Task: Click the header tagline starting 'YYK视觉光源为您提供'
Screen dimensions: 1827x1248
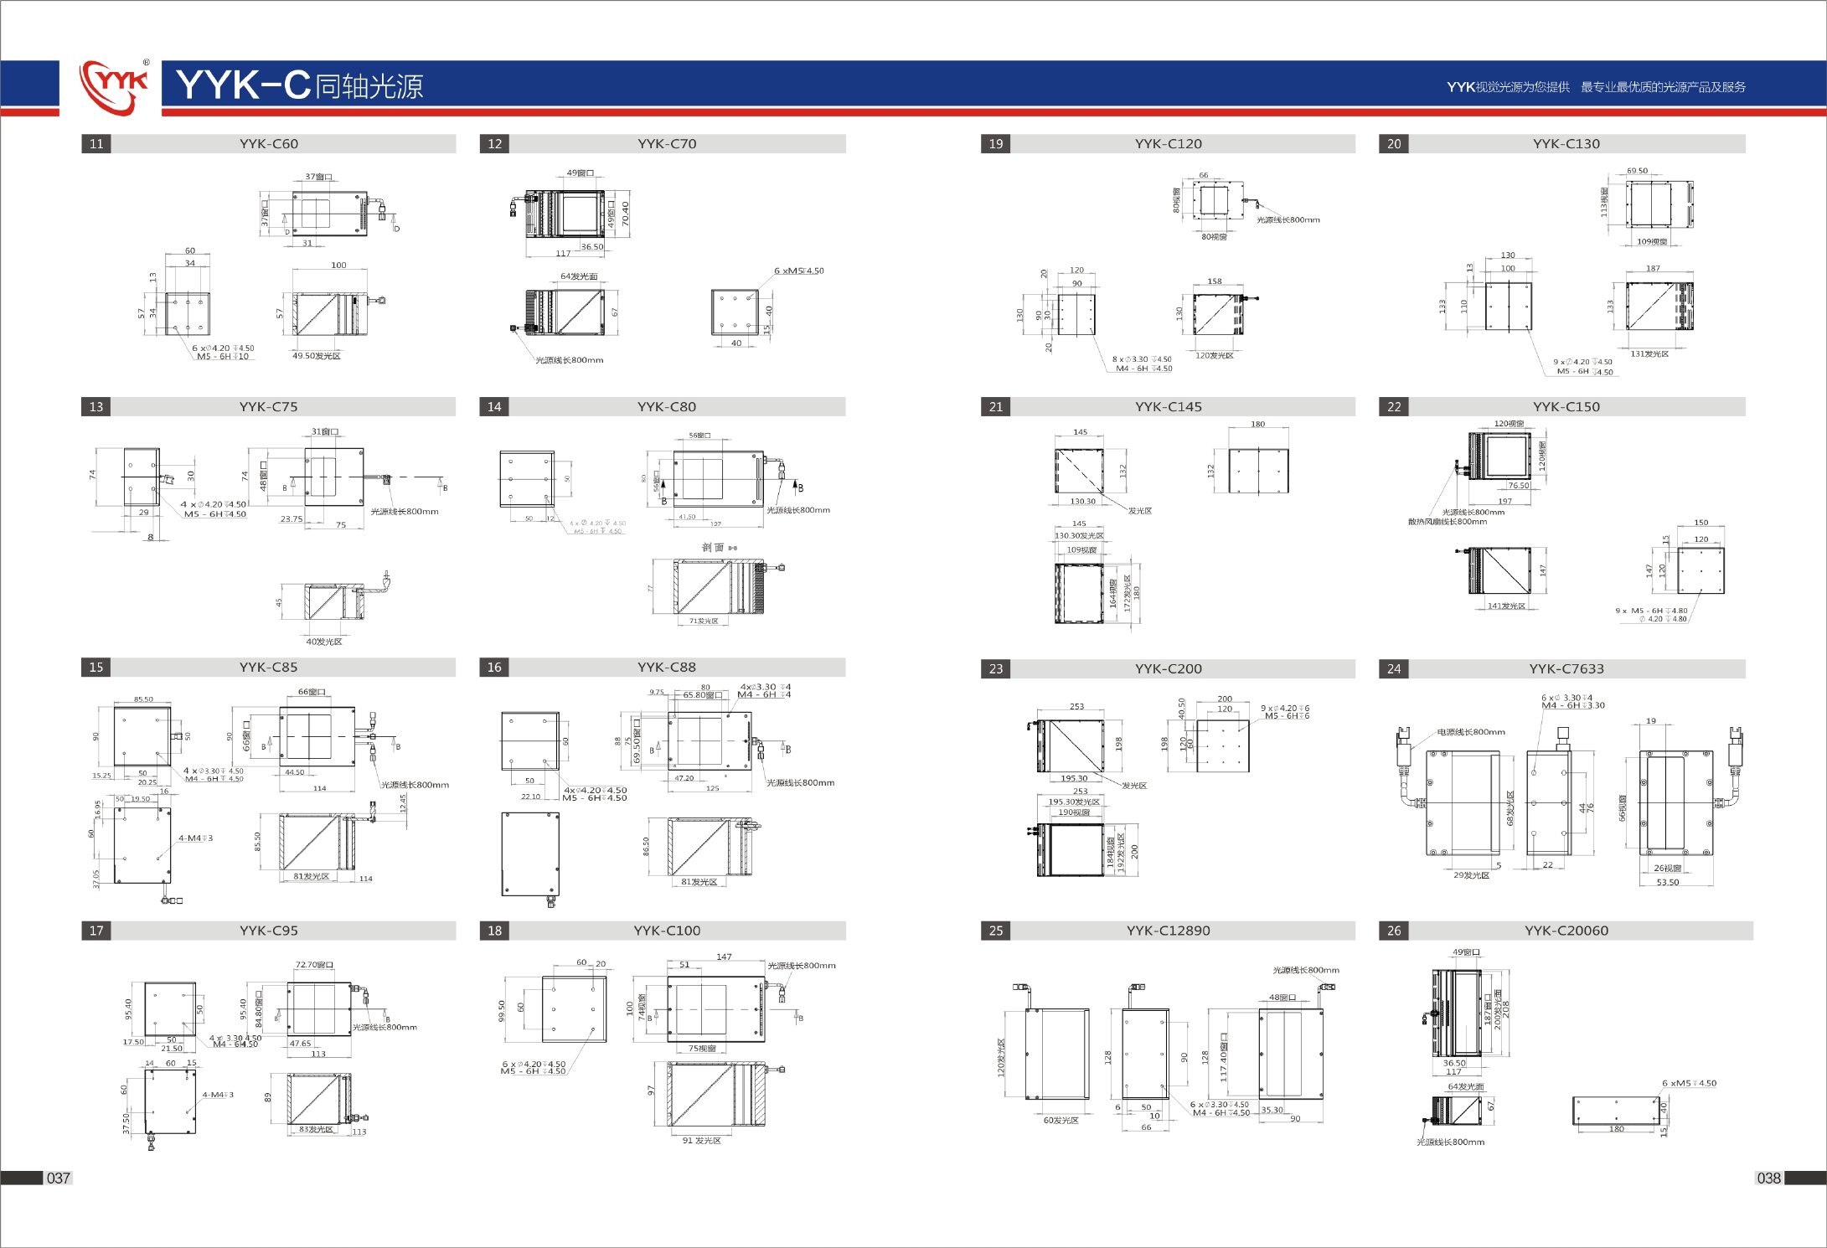Action: pyautogui.click(x=1596, y=87)
